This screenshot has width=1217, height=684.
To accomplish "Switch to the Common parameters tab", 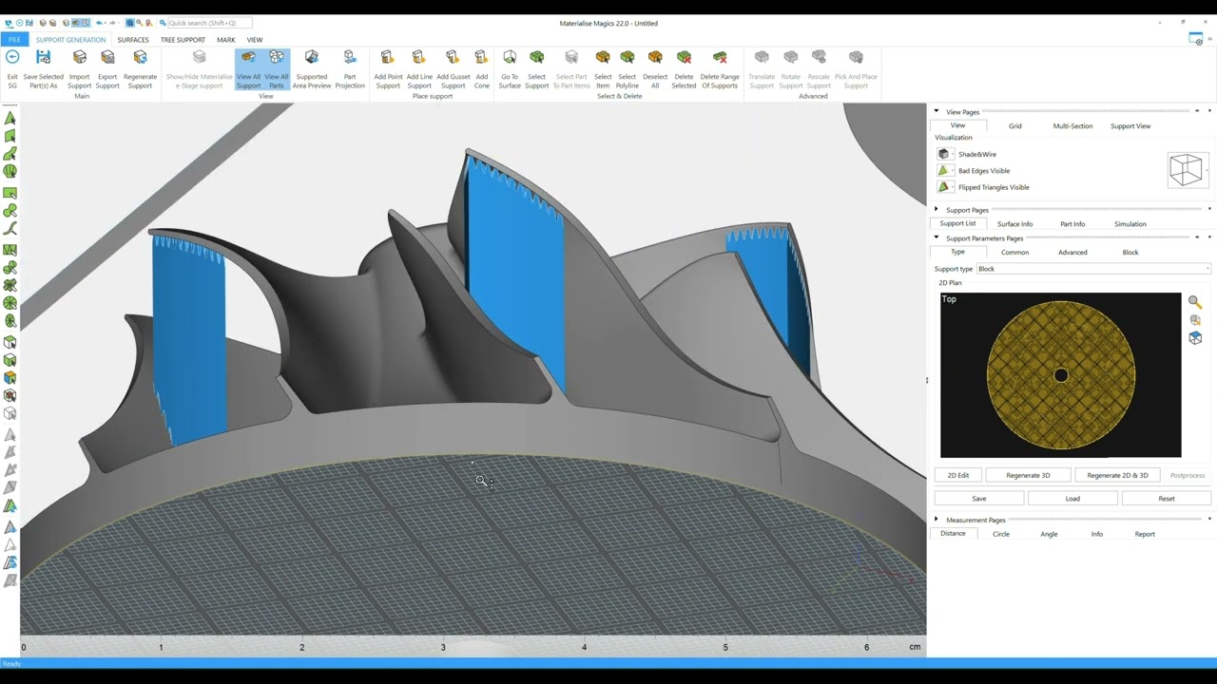I will (1014, 253).
